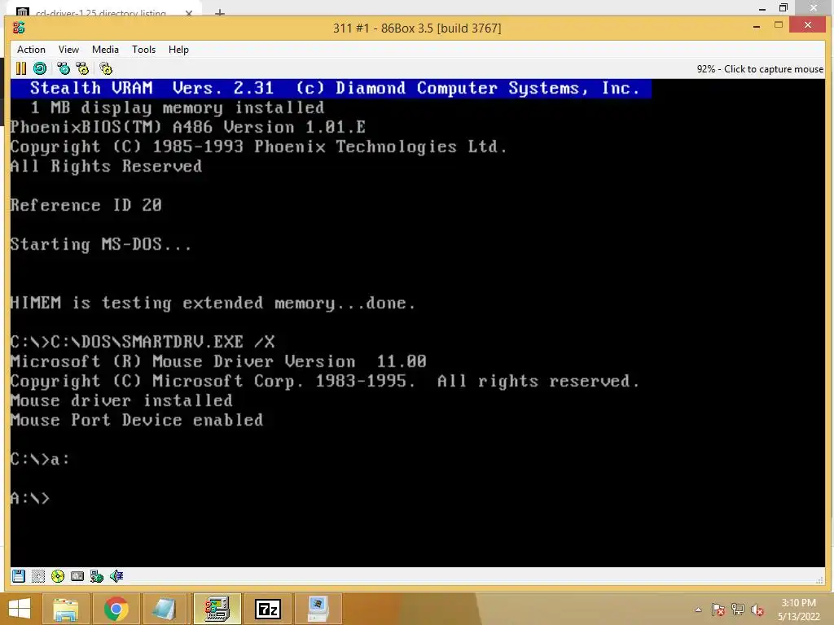Click the 'C:\>a:' command line
This screenshot has width=834, height=625.
tap(40, 459)
